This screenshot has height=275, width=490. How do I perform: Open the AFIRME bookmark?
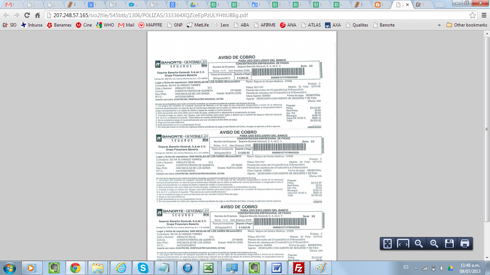pyautogui.click(x=265, y=25)
